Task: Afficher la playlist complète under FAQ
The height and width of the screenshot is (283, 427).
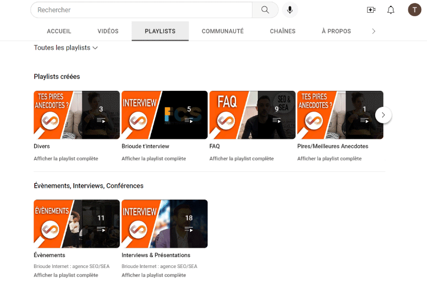Action: [x=242, y=159]
